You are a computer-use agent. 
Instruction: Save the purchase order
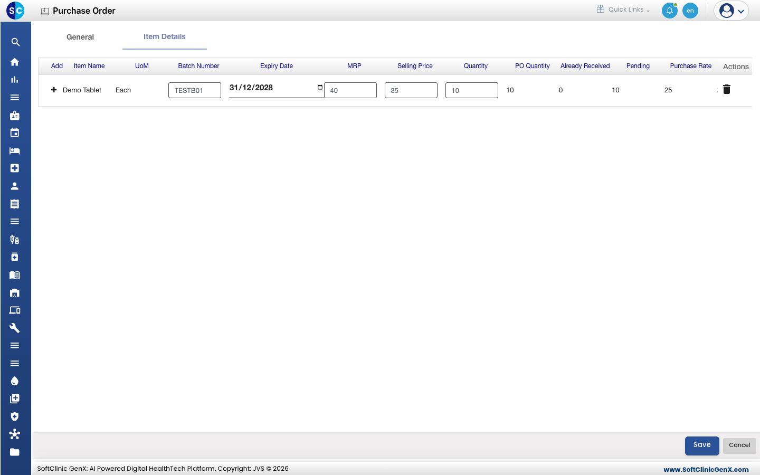702,445
